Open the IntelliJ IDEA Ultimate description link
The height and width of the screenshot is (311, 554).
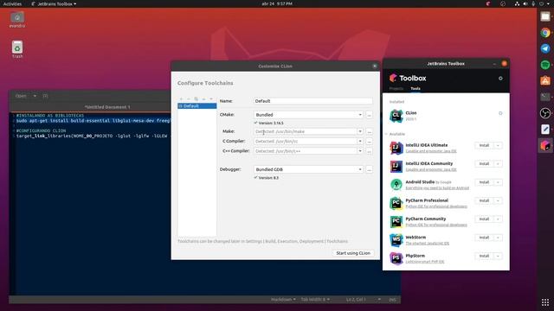pos(431,151)
